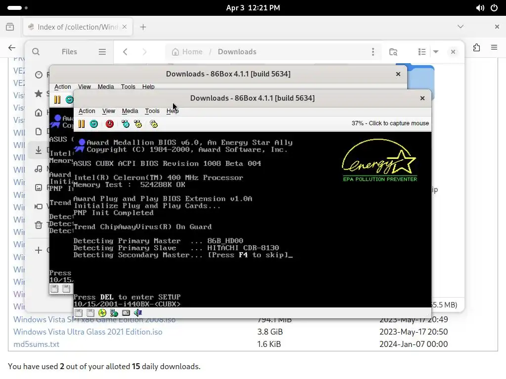Click the folder search icon in Files header
The image size is (506, 379).
393,51
